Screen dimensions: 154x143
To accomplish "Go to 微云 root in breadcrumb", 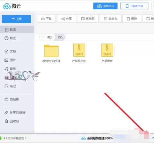I will (50, 37).
